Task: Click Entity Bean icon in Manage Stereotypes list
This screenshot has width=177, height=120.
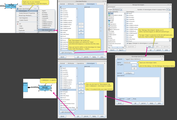Action: [127, 39]
